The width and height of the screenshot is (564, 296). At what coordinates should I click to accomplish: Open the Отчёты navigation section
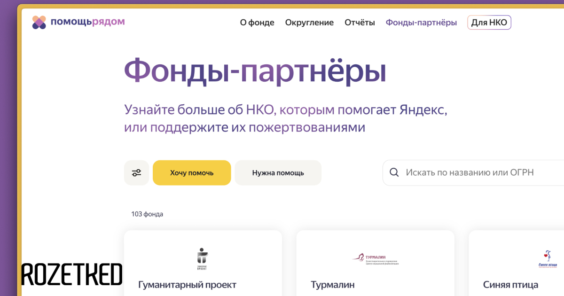coord(360,23)
